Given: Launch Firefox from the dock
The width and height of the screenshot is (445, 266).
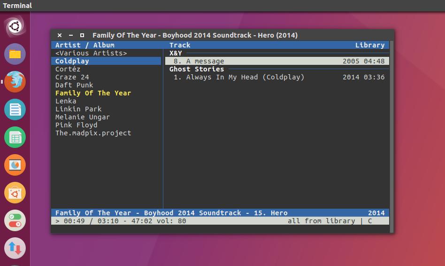Looking at the screenshot, I should pos(15,82).
